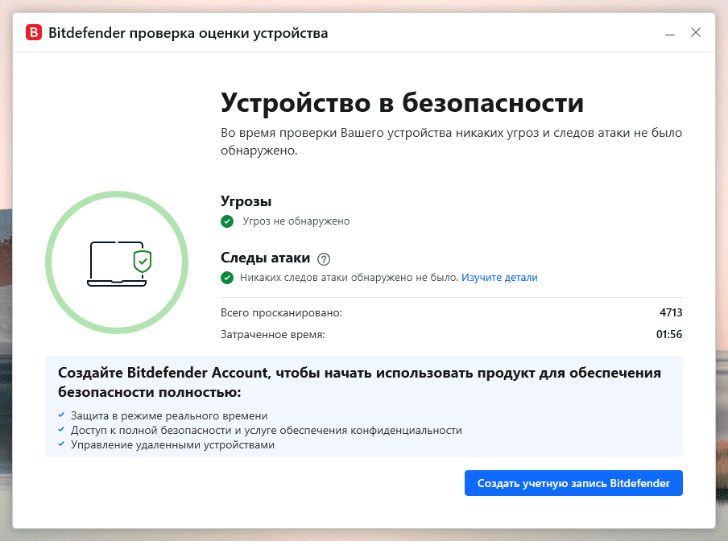Select the Угрозы section heading
The height and width of the screenshot is (541, 728).
pyautogui.click(x=246, y=201)
